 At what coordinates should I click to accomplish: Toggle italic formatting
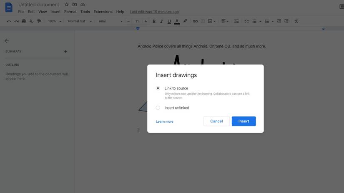[x=162, y=21]
